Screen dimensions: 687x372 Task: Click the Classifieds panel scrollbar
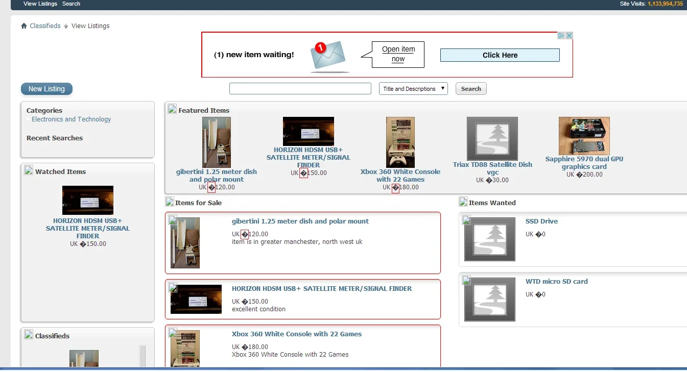click(143, 356)
